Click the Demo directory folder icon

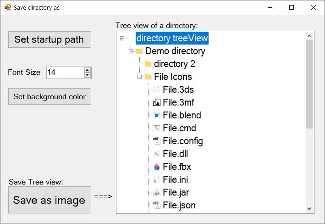pos(139,51)
